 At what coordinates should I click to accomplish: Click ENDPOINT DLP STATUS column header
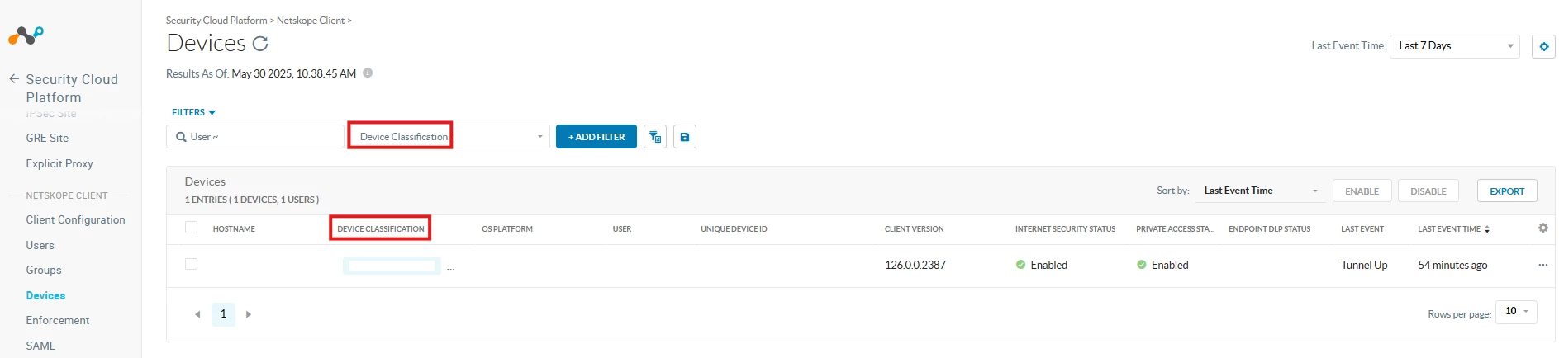tap(1269, 229)
